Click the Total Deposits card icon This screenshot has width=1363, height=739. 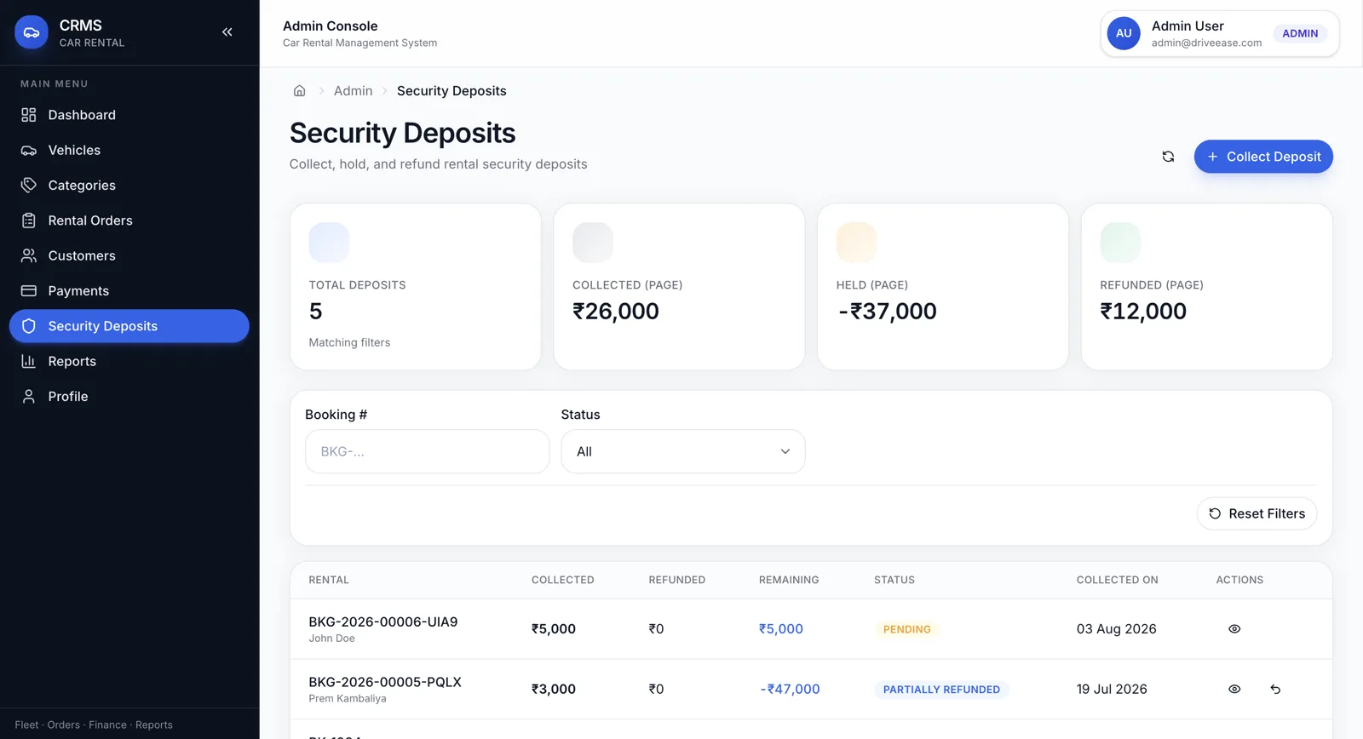click(x=329, y=242)
